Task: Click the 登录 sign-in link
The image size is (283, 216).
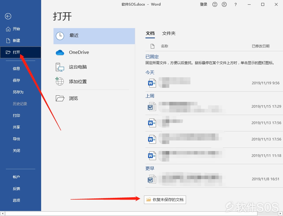Action: coord(204,4)
